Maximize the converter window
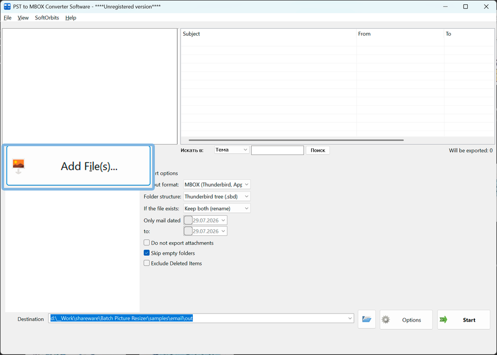 click(465, 6)
